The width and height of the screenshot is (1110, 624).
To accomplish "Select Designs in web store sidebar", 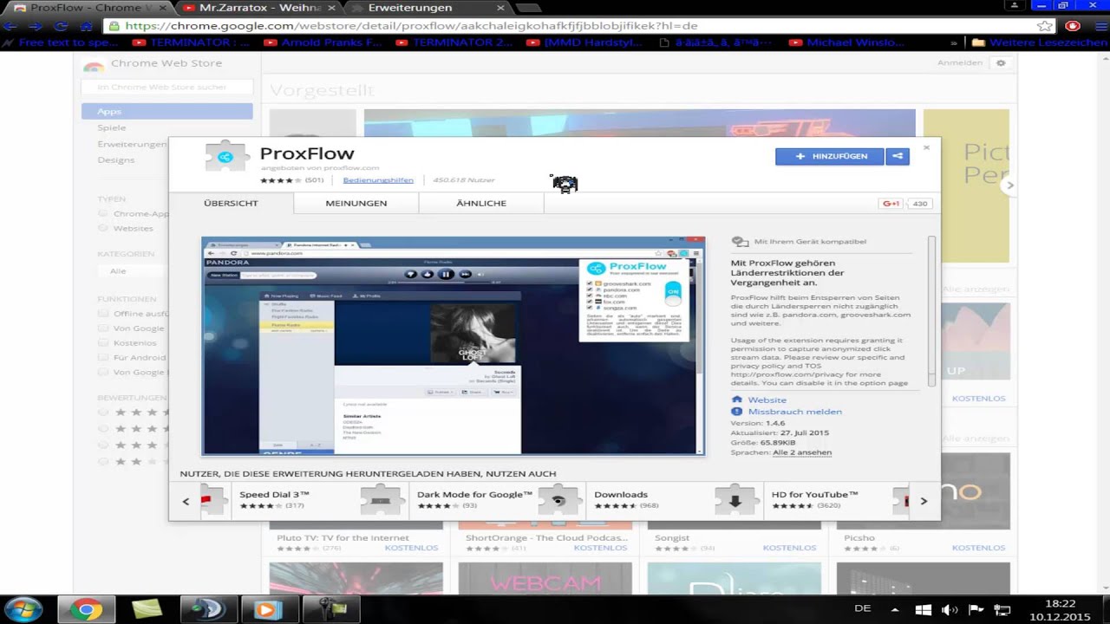I will [x=116, y=159].
